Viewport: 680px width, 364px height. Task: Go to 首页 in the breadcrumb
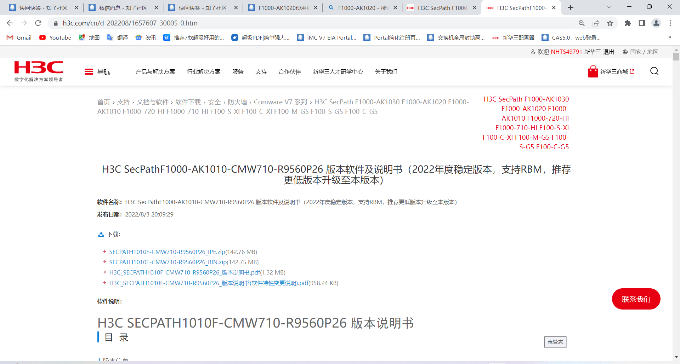click(103, 102)
